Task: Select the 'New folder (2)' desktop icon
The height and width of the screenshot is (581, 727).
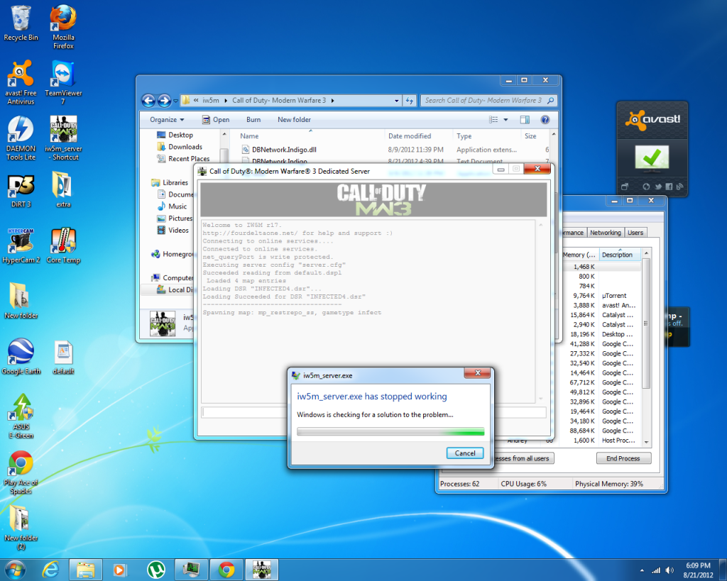Action: (21, 527)
